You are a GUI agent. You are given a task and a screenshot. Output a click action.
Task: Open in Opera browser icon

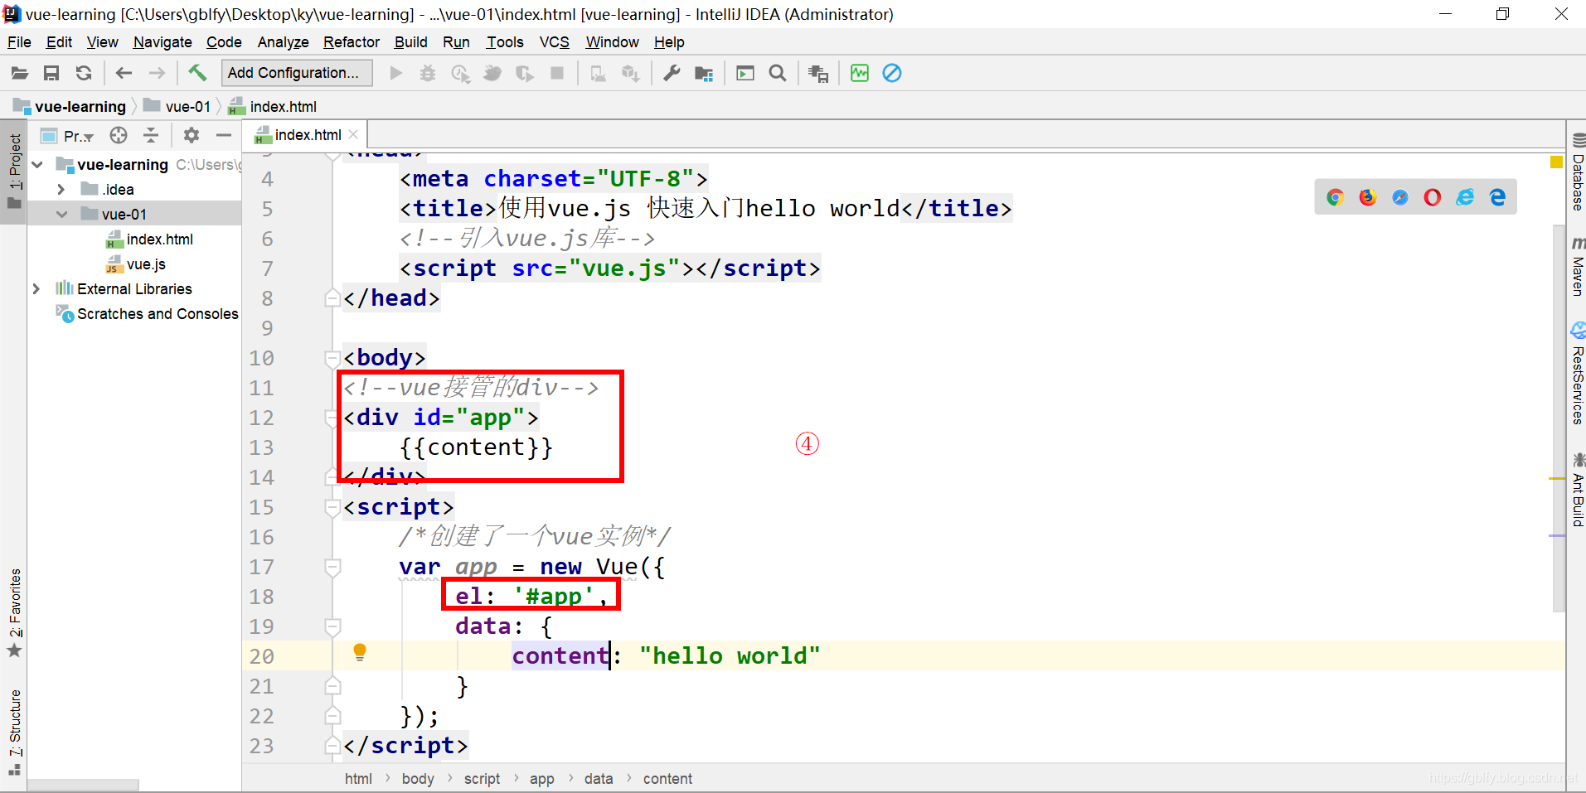click(x=1432, y=197)
